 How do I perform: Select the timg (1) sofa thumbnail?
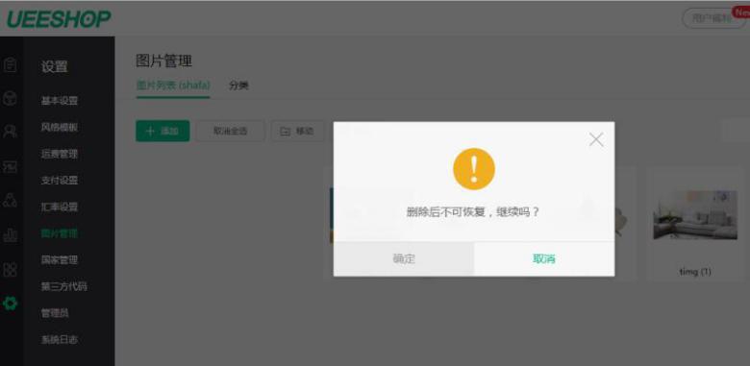pos(695,214)
